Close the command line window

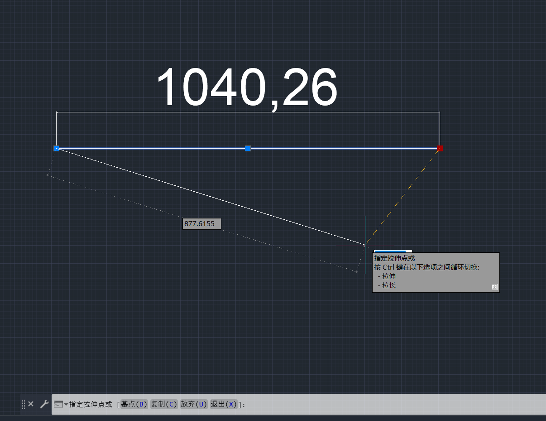pos(31,404)
